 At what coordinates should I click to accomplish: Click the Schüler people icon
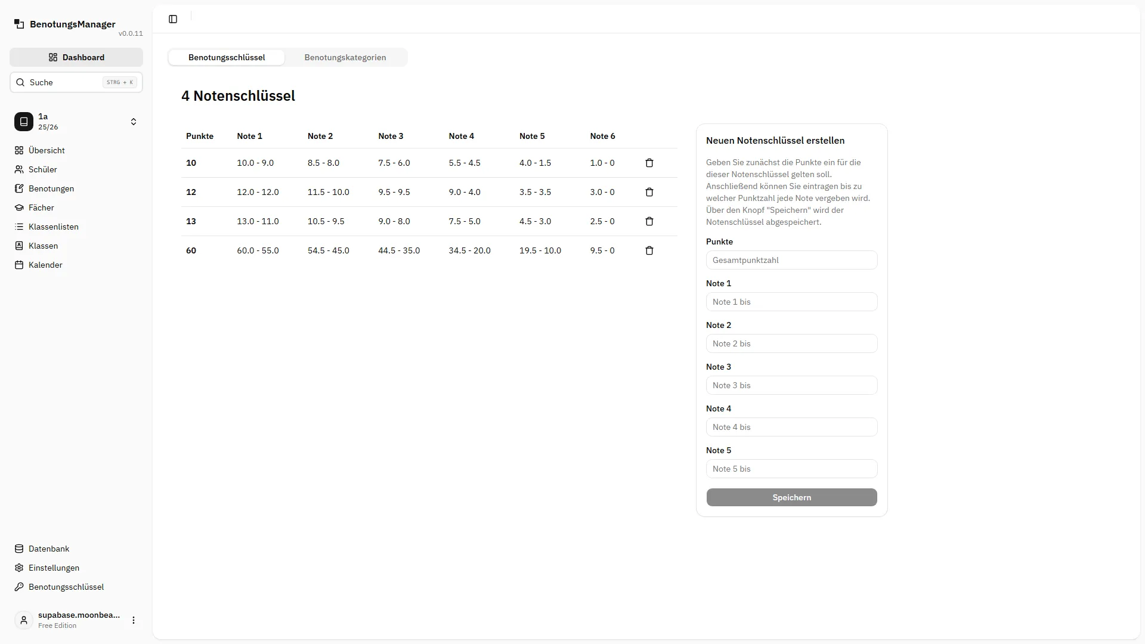click(19, 169)
